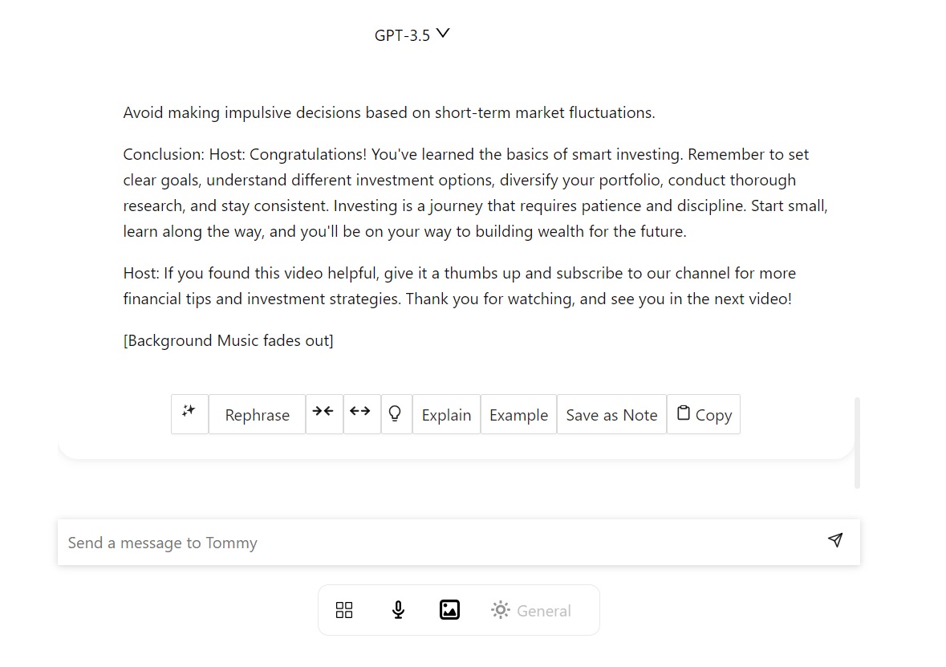Activate the microphone voice input icon
The image size is (946, 667).
click(397, 610)
